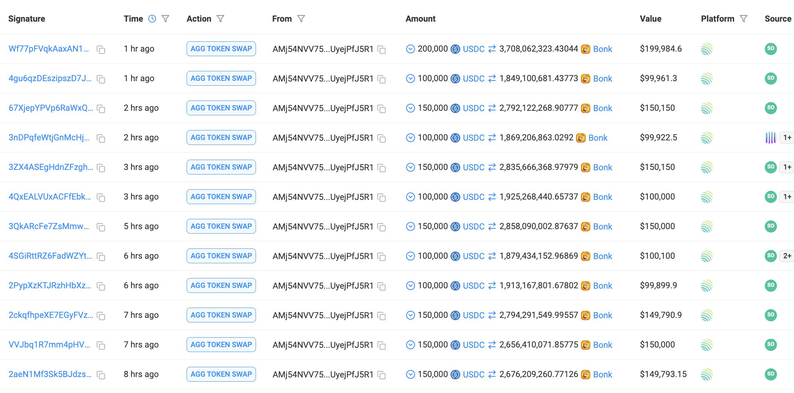Screen dimensions: 794x393
Task: Copy signature 2aeN1Mf3Sk5BJdzs with copy icon
Action: 101,375
